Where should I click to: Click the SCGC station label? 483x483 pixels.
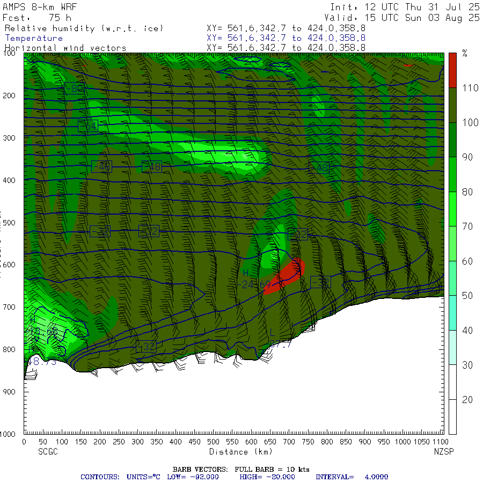tap(48, 452)
